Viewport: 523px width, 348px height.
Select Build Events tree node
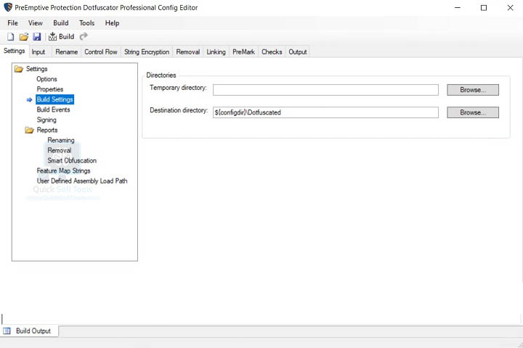(x=53, y=109)
